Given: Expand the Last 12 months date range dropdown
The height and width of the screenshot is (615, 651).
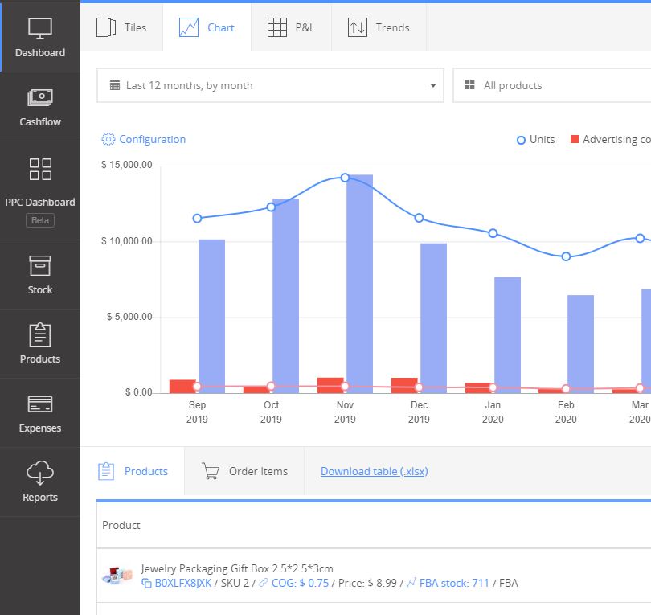Looking at the screenshot, I should (x=270, y=85).
